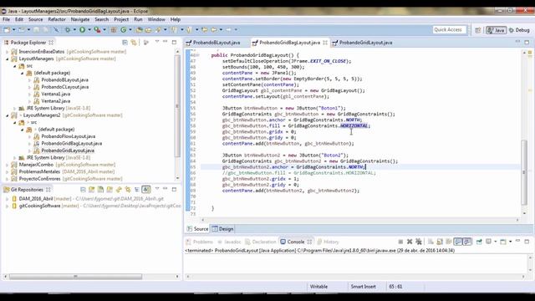535x301 pixels.
Task: Click Git Repositories horizontal scrollbar thumb
Action: click(75, 277)
